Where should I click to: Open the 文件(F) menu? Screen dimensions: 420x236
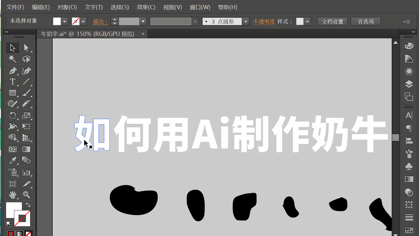15,7
